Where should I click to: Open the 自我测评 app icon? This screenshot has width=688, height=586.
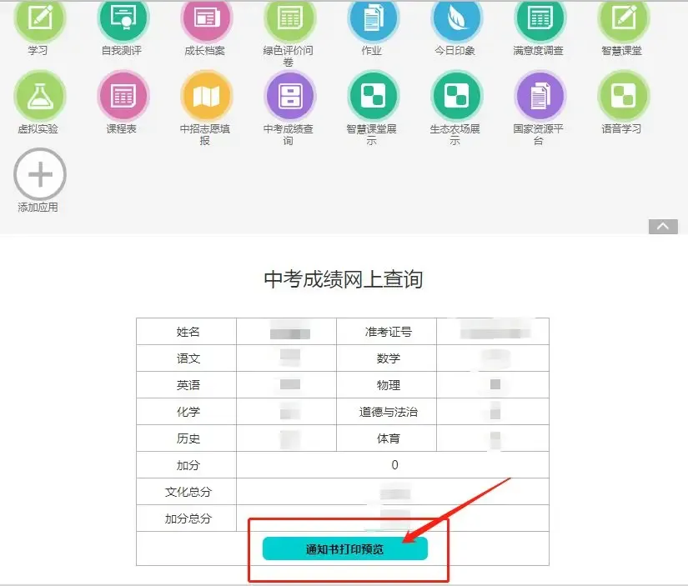123,18
